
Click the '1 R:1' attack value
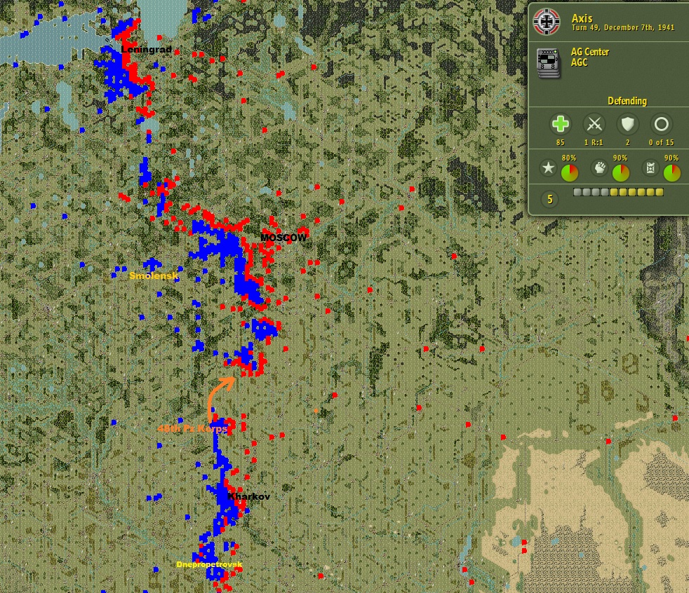[x=594, y=142]
